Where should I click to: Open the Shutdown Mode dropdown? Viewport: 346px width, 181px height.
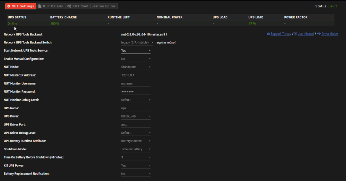coord(136,149)
